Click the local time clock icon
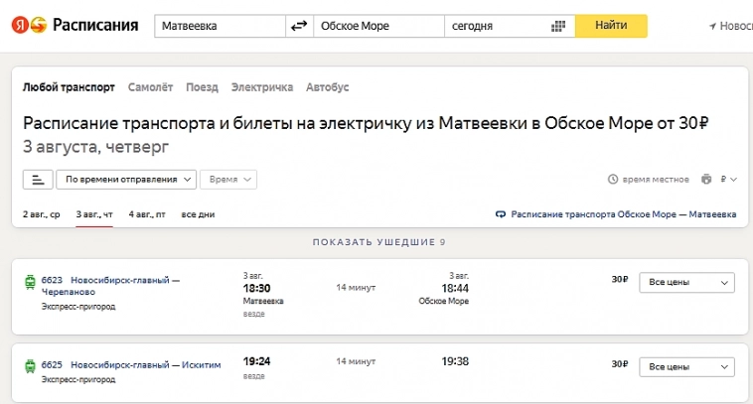 613,180
